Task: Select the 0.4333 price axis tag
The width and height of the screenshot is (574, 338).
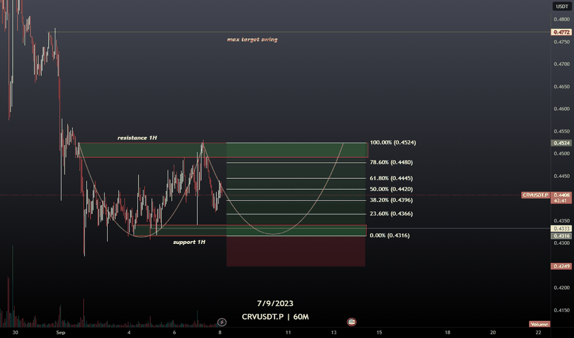Action: click(x=562, y=229)
